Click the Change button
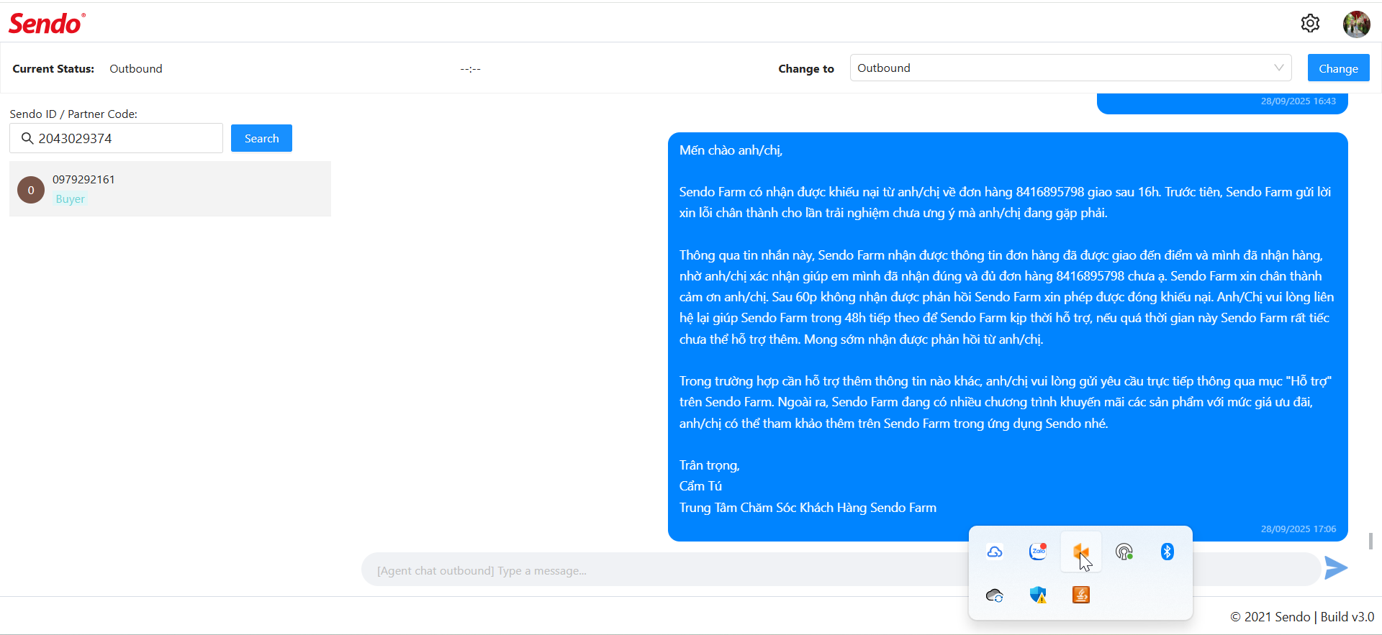This screenshot has width=1382, height=635. 1338,68
